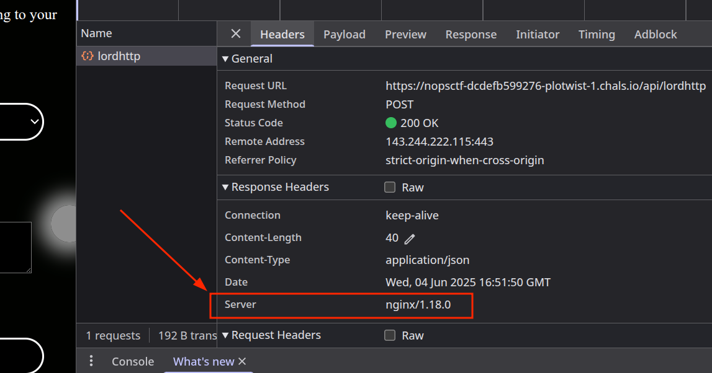Collapse the Request Headers section
Screen dimensions: 712x373
point(225,335)
